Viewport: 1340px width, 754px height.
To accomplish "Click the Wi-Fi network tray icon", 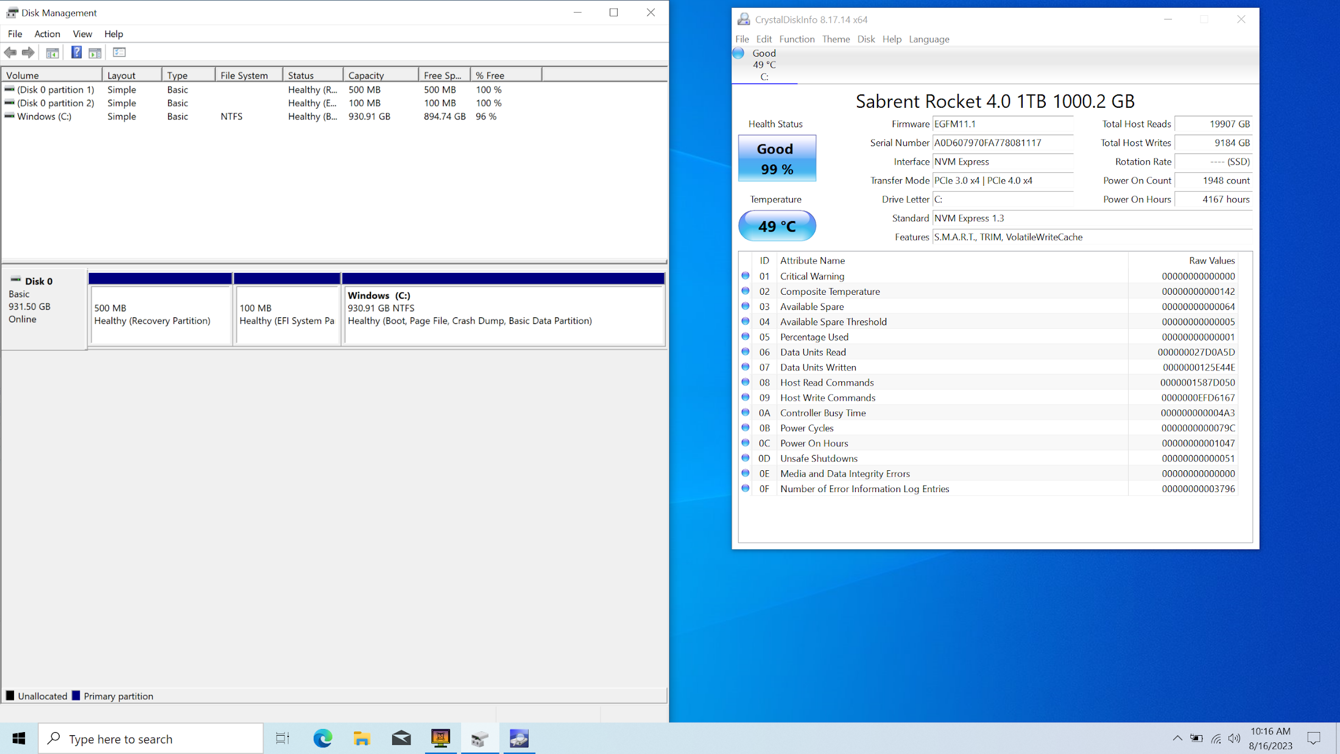I will pos(1216,739).
